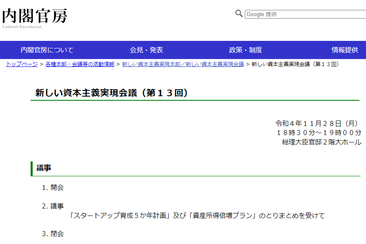The image size is (366, 244).
Task: Open 各種本部・会議等の活動情報 breadcrumb link
Action: (x=80, y=64)
